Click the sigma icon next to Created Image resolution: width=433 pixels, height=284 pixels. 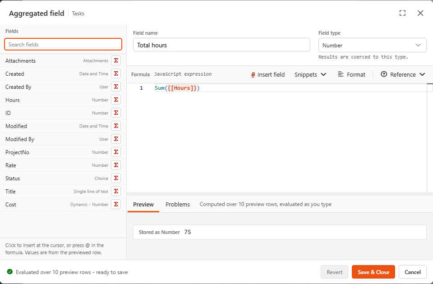pos(116,73)
